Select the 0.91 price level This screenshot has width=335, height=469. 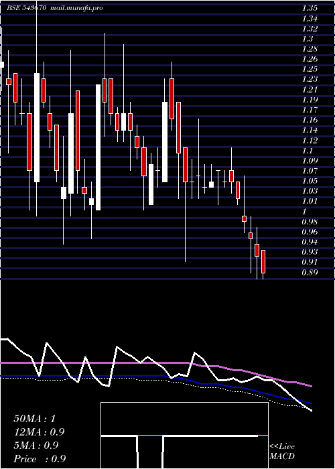pyautogui.click(x=310, y=262)
